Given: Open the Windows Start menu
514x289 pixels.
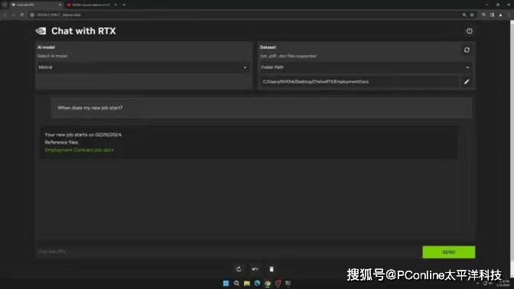Looking at the screenshot, I should pyautogui.click(x=226, y=284).
